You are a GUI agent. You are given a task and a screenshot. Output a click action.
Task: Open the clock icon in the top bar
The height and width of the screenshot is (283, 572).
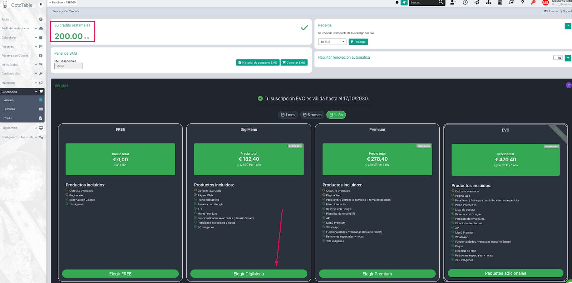click(x=465, y=2)
